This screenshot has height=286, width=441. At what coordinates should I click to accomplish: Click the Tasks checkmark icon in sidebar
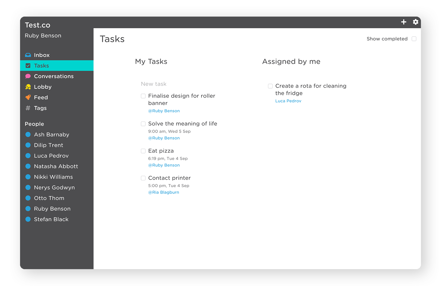tap(28, 65)
